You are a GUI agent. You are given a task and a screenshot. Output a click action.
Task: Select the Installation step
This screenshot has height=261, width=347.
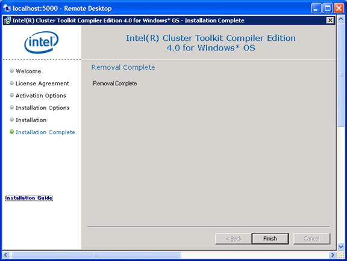[x=31, y=120]
